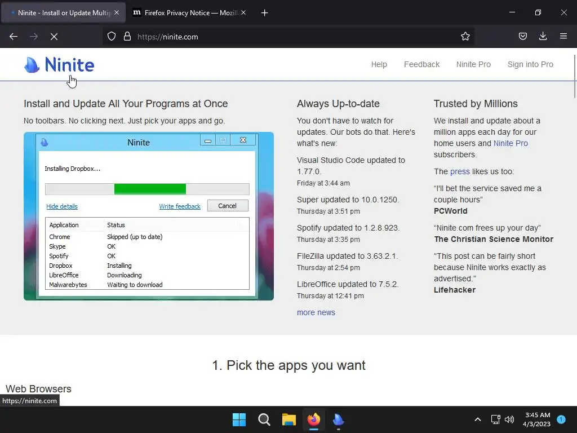Screen dimensions: 577x433
Task: Open the more news link
Action: click(x=316, y=312)
